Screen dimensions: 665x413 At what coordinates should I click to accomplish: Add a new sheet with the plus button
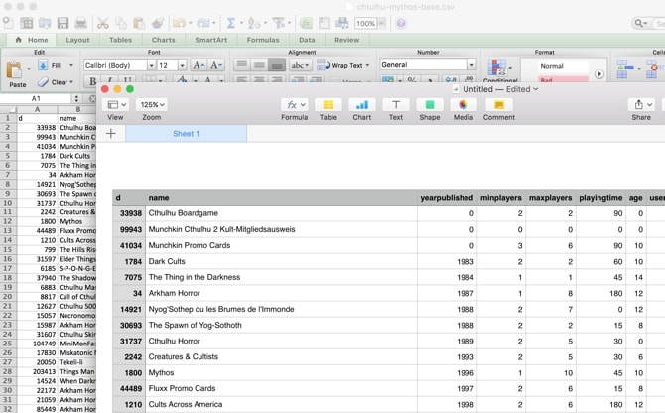coord(111,134)
